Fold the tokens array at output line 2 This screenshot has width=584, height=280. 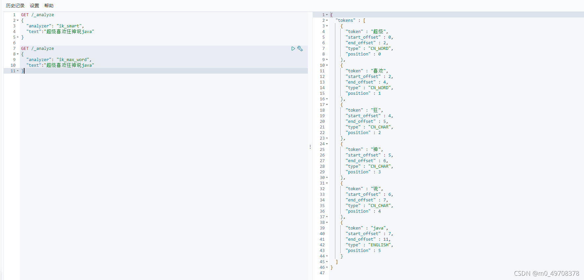tap(327, 20)
